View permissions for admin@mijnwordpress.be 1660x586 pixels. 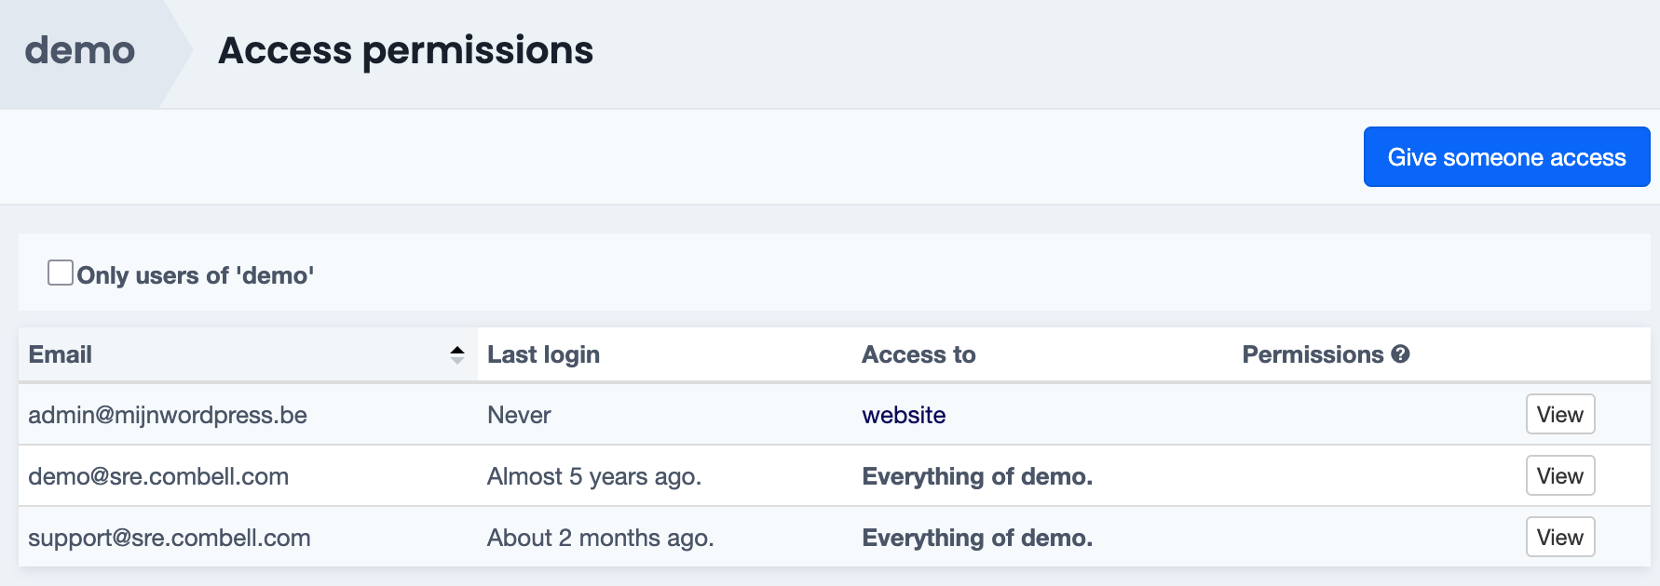1559,415
